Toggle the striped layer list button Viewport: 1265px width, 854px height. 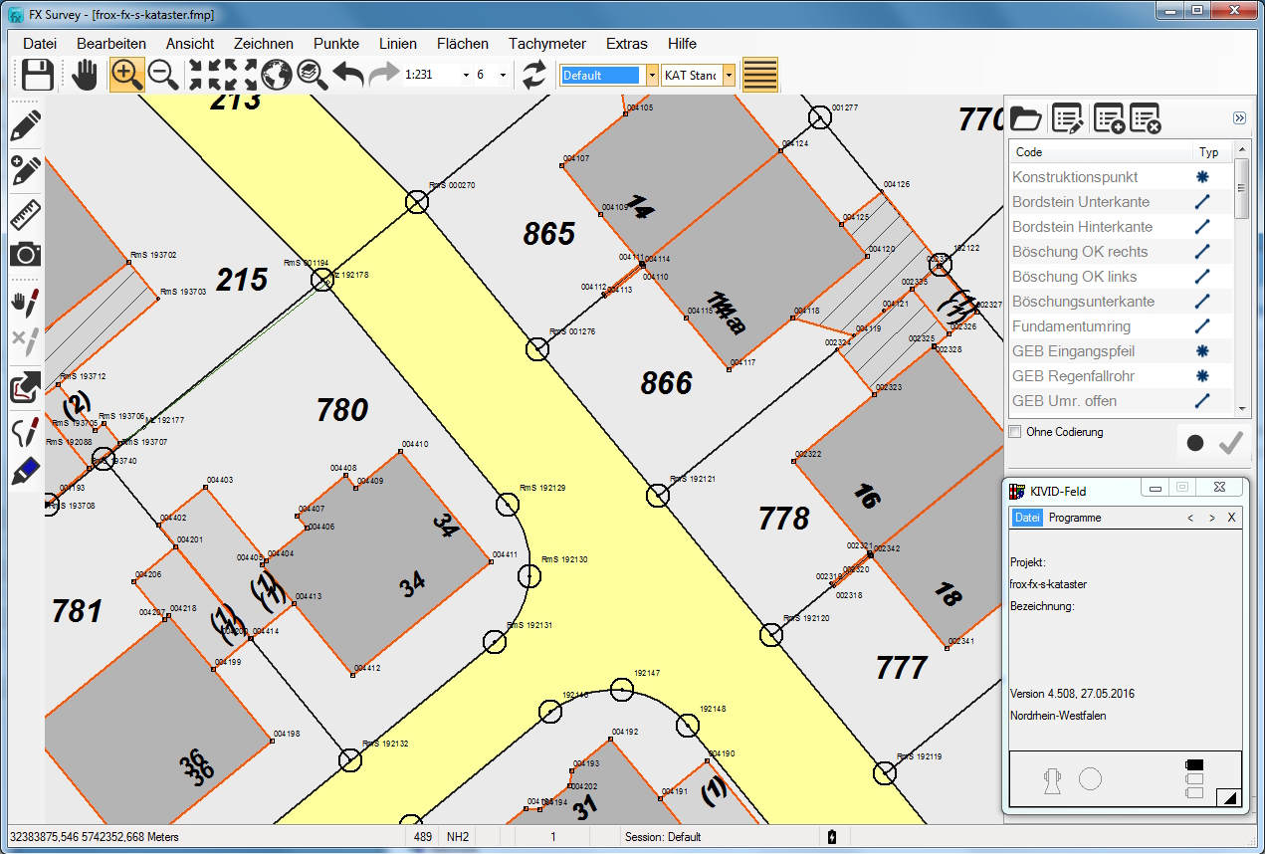coord(760,75)
